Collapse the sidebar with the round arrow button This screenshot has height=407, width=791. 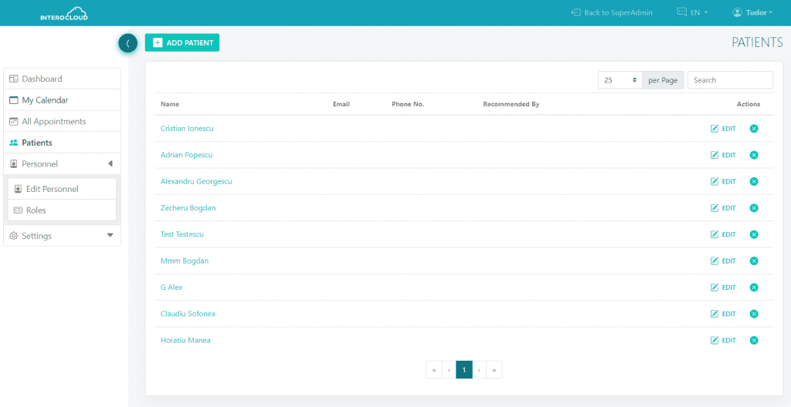pyautogui.click(x=127, y=43)
